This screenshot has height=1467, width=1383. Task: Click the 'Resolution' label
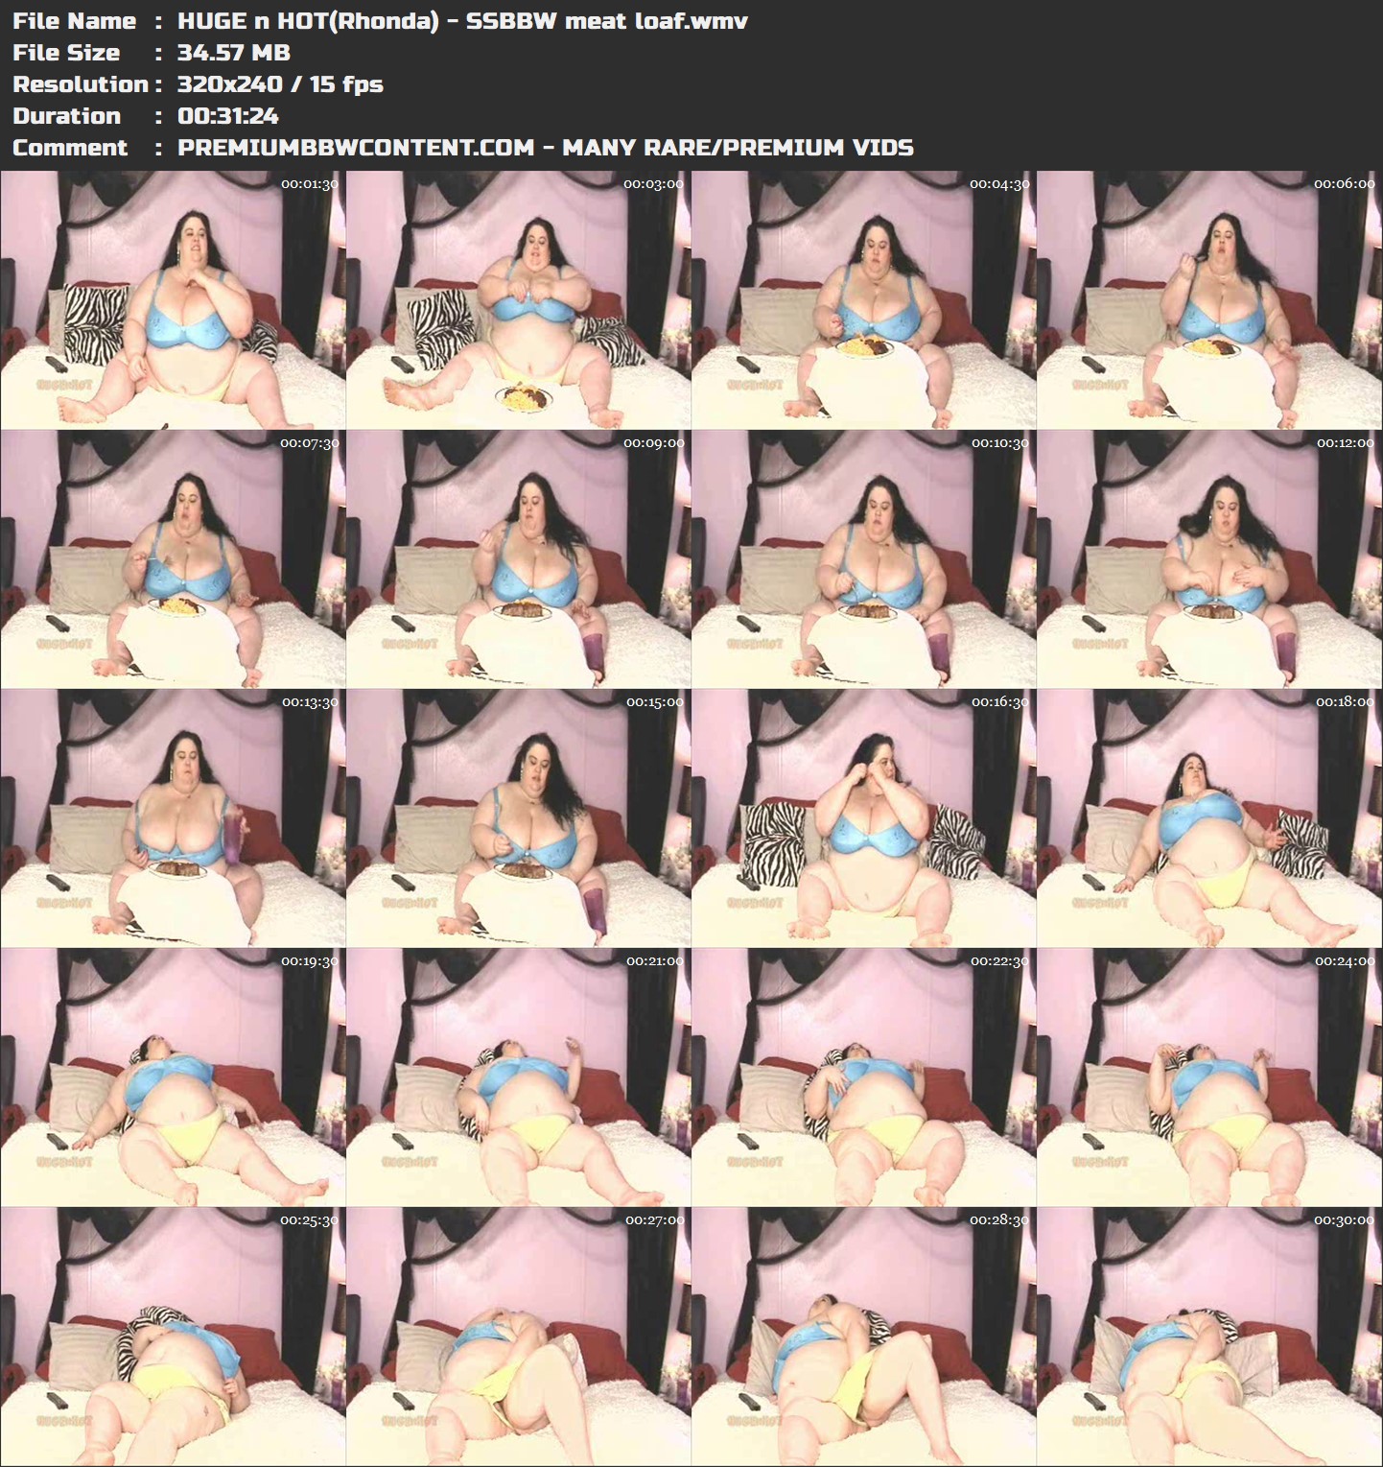(81, 84)
